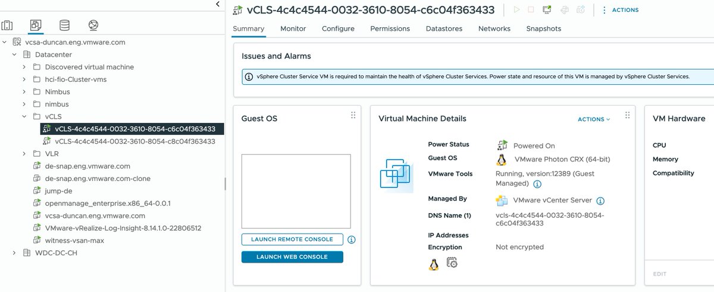Click the sidebar resize handle
This screenshot has height=292, width=714.
tap(225, 184)
